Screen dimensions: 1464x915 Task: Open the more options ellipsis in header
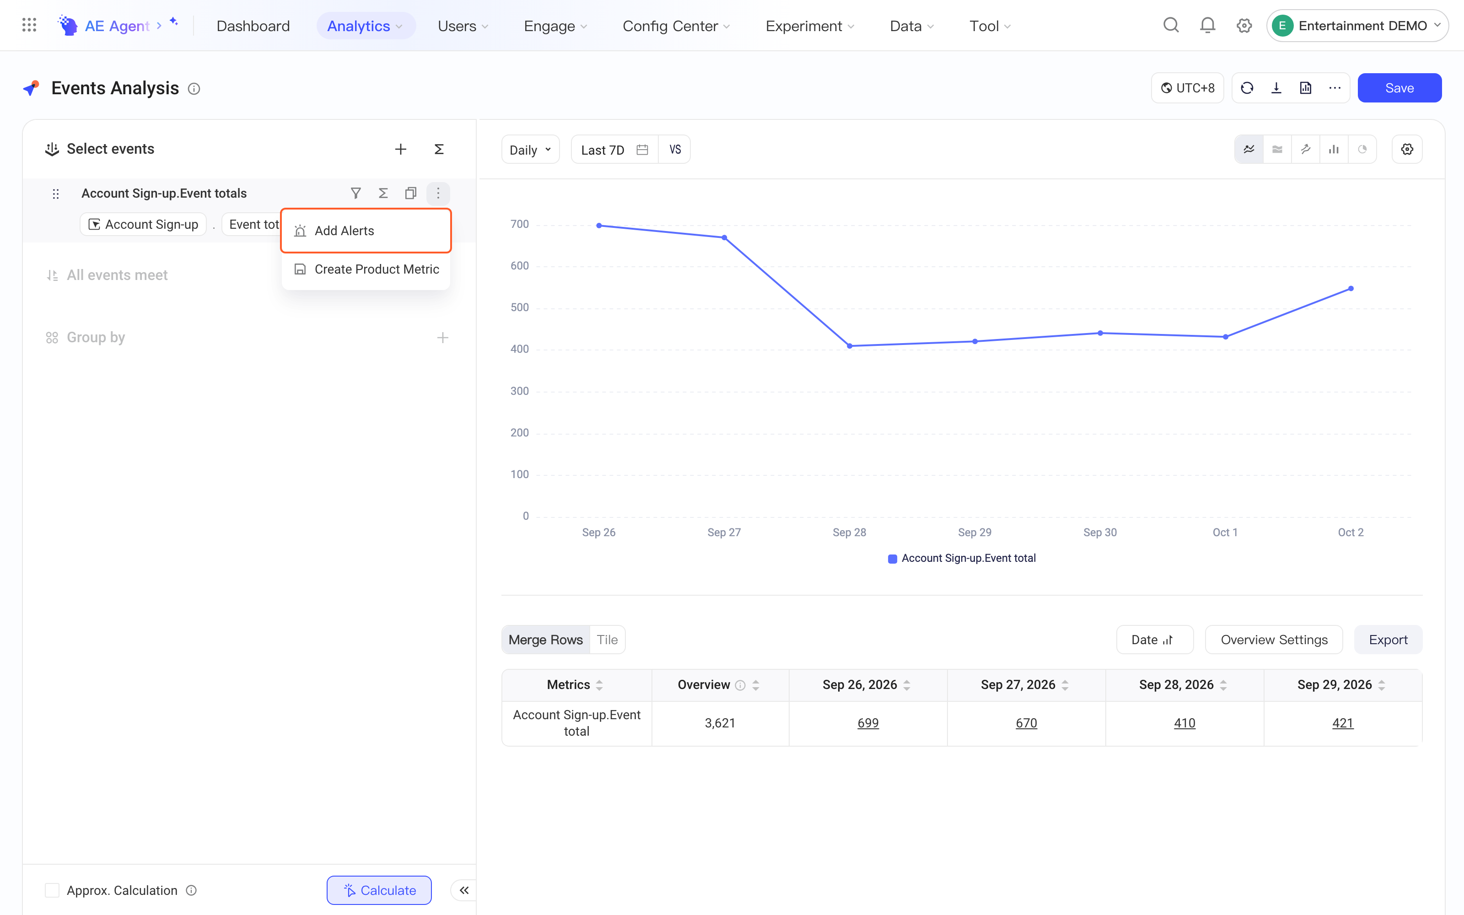pos(1335,88)
